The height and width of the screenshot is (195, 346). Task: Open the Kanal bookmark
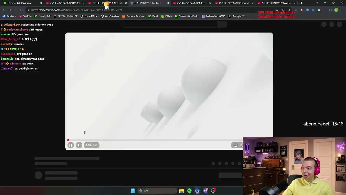pos(153,16)
